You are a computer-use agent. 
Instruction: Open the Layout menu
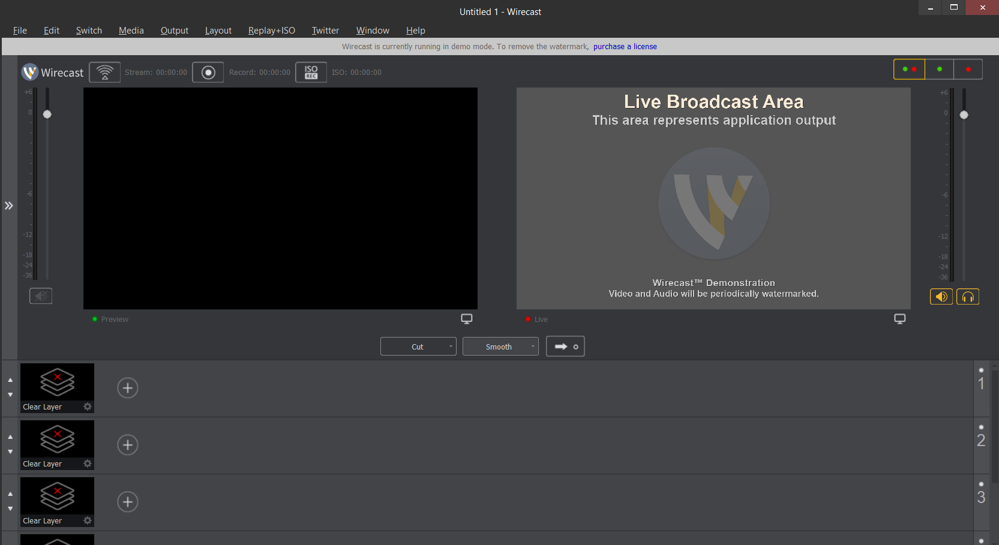click(x=218, y=31)
